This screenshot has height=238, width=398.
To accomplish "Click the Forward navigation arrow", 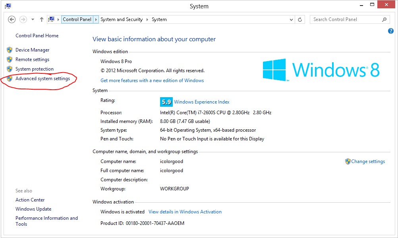I will (23, 19).
